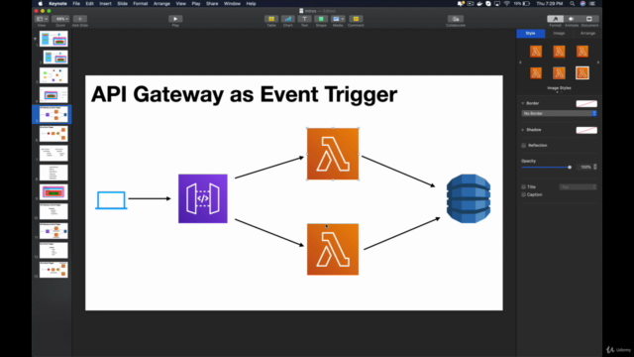
Task: Click the Opacity 100% value field
Action: tap(585, 167)
